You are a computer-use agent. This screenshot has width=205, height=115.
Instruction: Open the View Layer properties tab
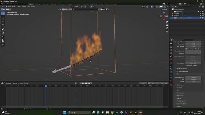tap(171, 53)
